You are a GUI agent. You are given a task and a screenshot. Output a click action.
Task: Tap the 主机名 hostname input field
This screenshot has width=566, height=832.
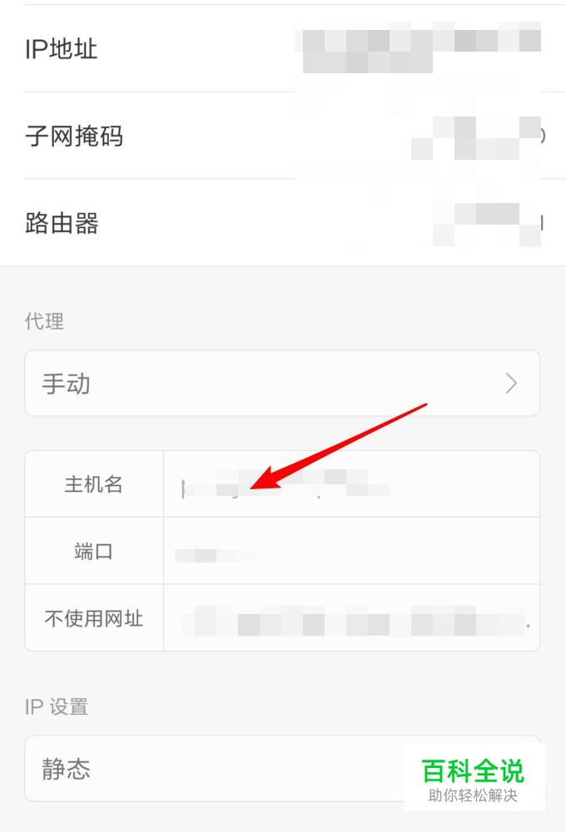click(351, 484)
